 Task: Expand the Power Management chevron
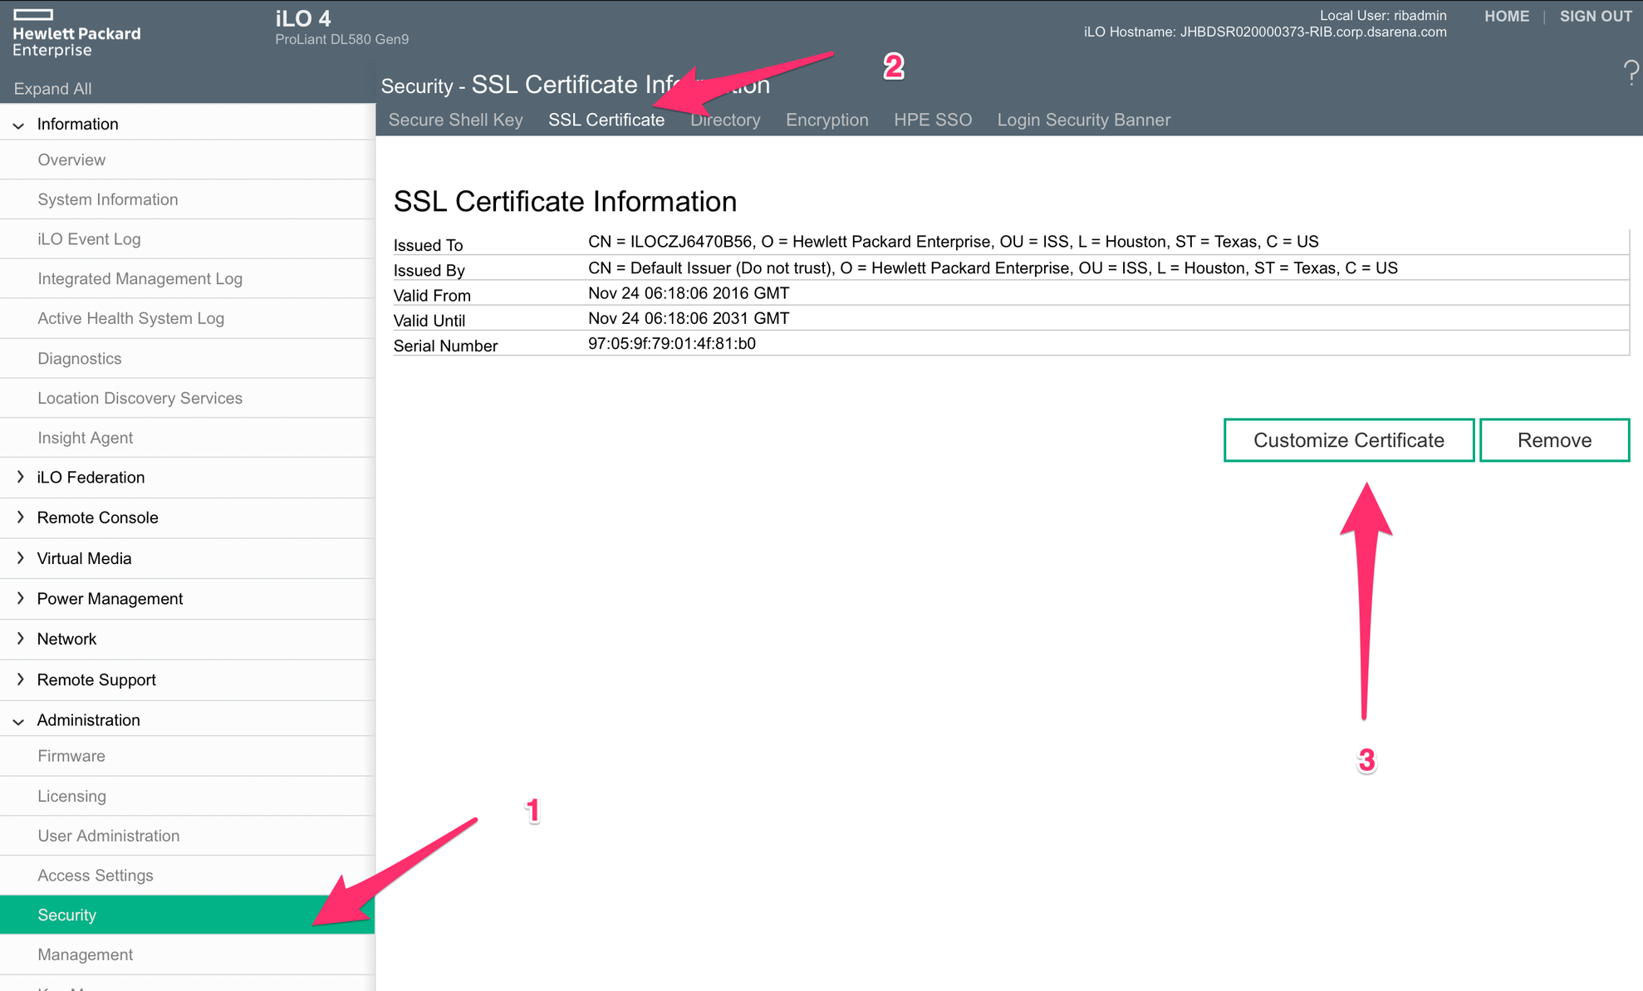[x=19, y=598]
